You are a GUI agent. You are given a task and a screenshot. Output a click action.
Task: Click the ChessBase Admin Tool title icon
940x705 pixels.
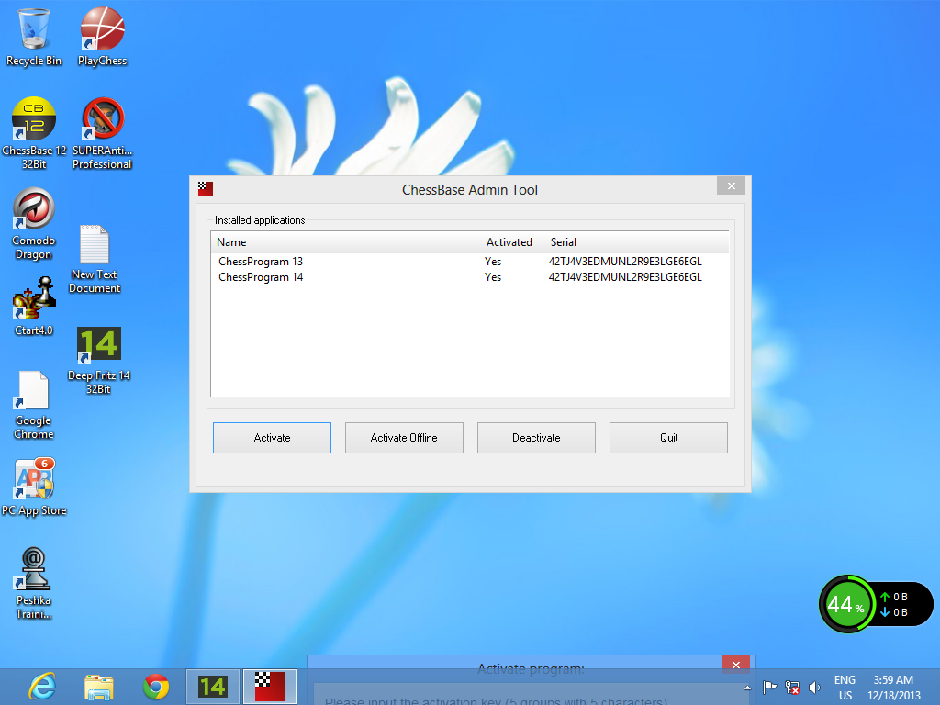(206, 189)
